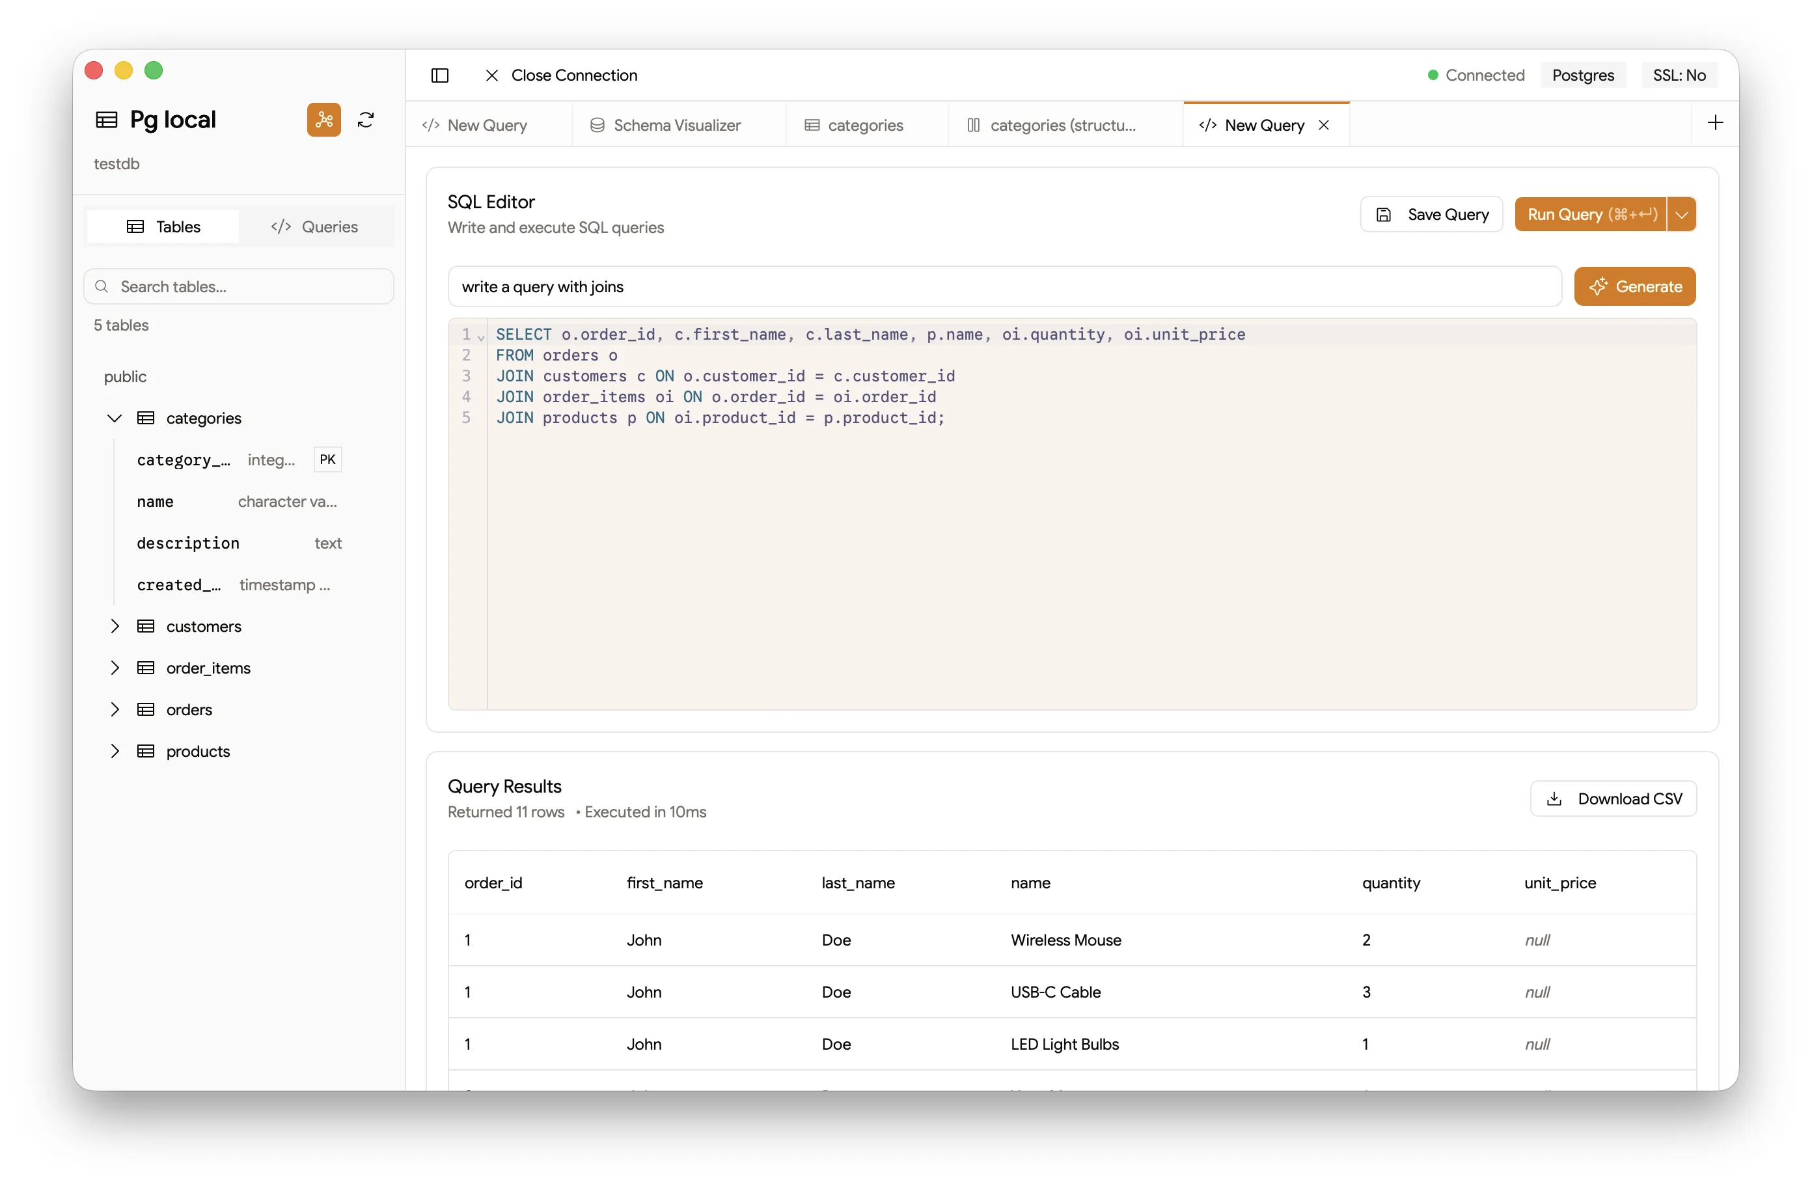Expand the order_items table

(x=114, y=668)
